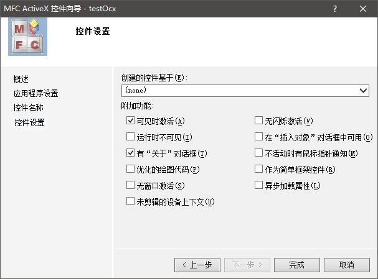Enable 运行时不可见 option
This screenshot has height=279, width=378.
pyautogui.click(x=130, y=137)
